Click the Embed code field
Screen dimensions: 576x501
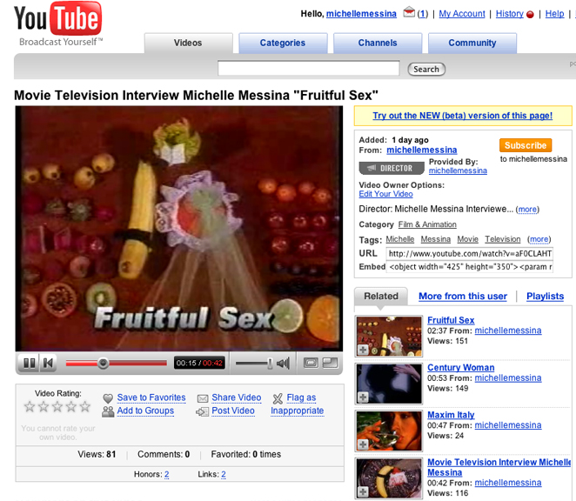pos(470,267)
